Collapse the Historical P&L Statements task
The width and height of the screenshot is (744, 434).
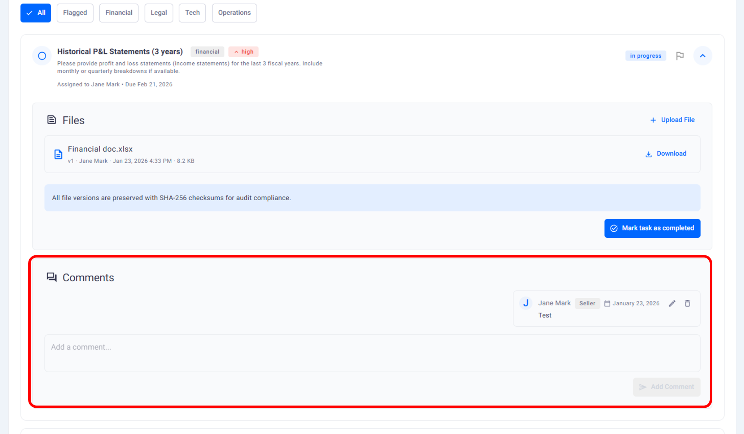coord(703,56)
